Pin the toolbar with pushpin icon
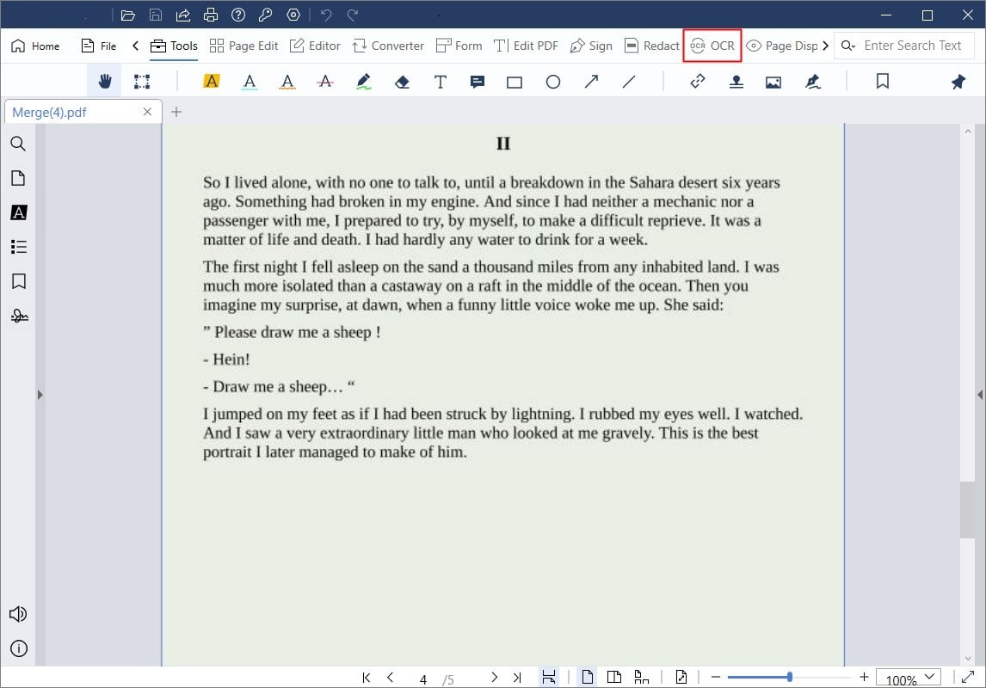This screenshot has height=688, width=986. (958, 82)
